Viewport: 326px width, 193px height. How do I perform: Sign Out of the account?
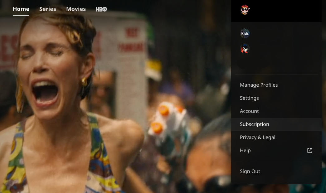(x=250, y=171)
